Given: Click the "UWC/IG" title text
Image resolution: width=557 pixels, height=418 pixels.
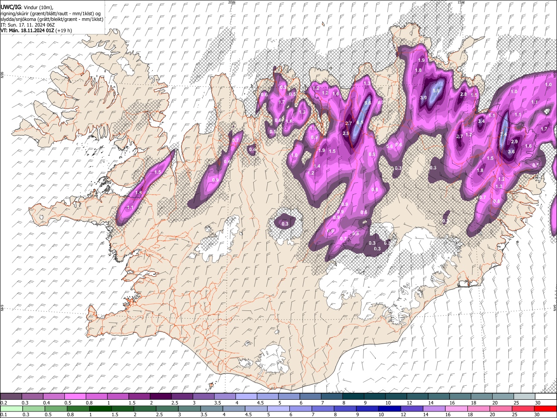Looking at the screenshot, I should click(x=10, y=7).
